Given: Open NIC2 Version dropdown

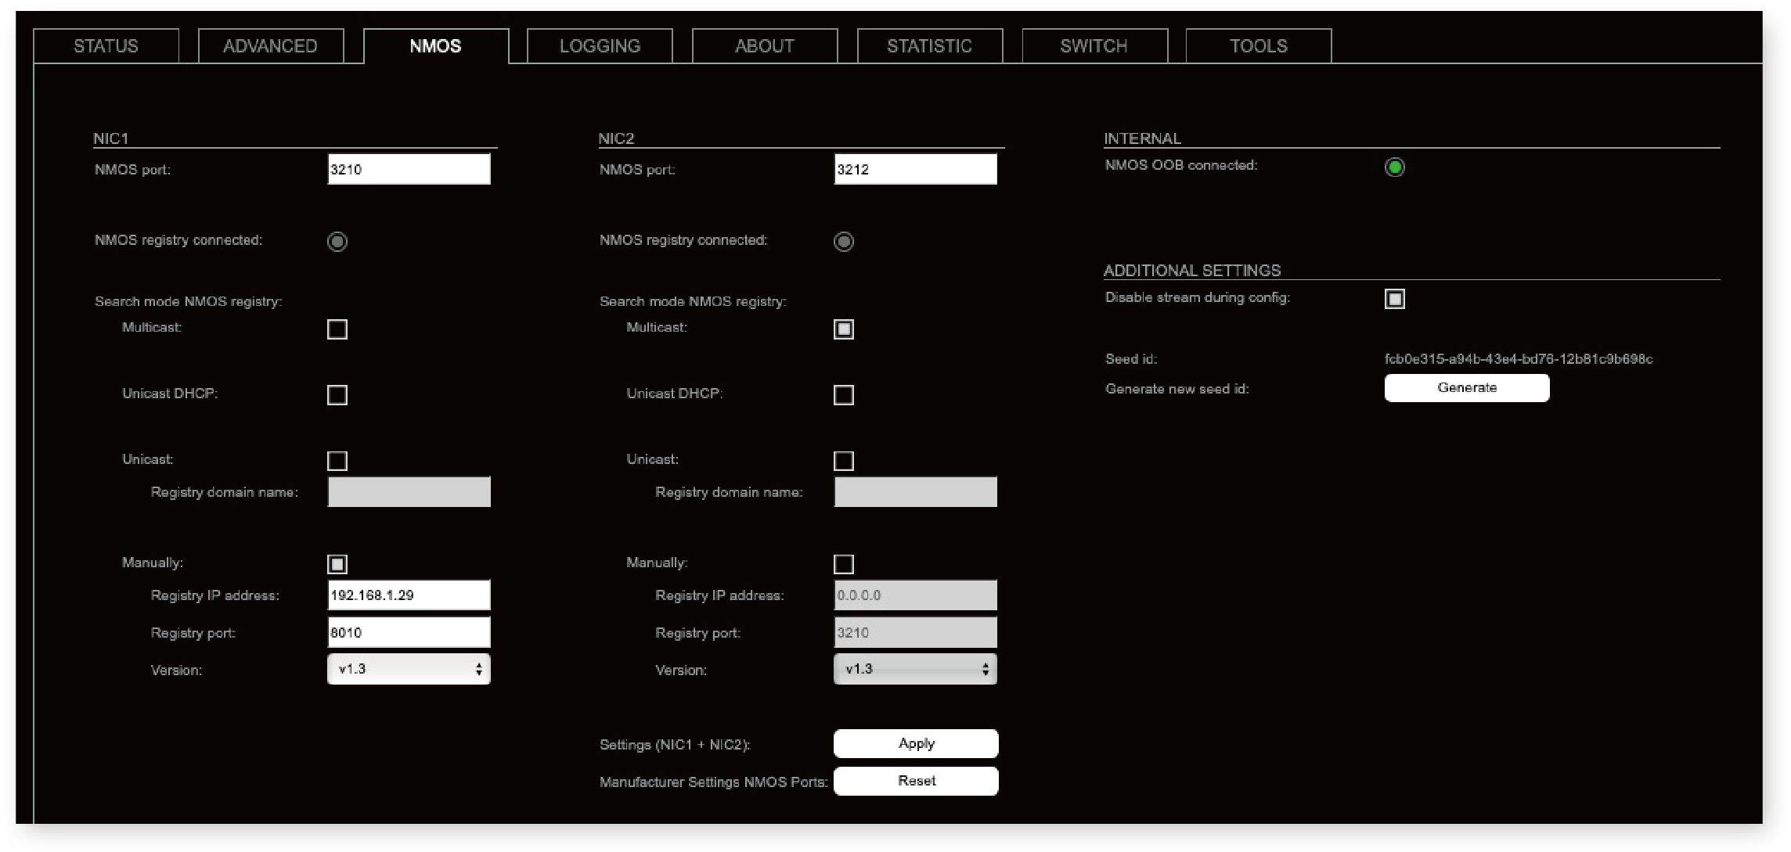Looking at the screenshot, I should 916,670.
